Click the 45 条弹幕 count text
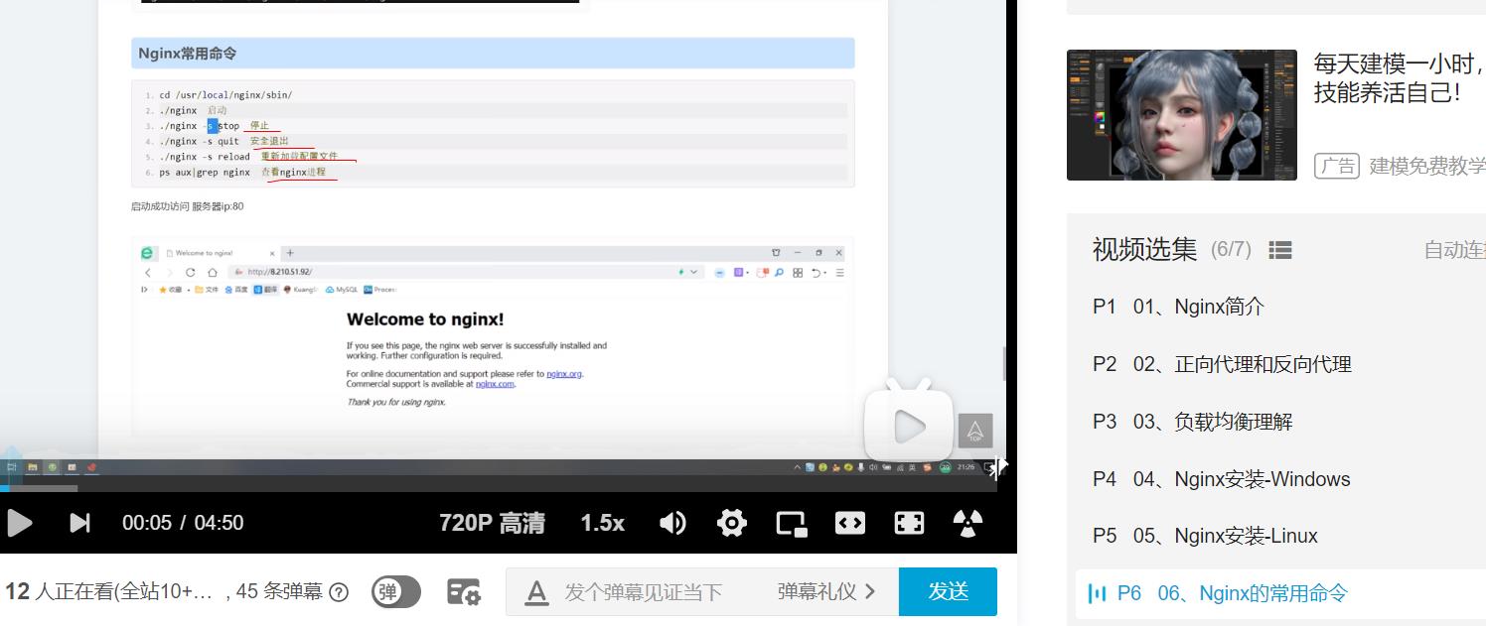 (279, 592)
